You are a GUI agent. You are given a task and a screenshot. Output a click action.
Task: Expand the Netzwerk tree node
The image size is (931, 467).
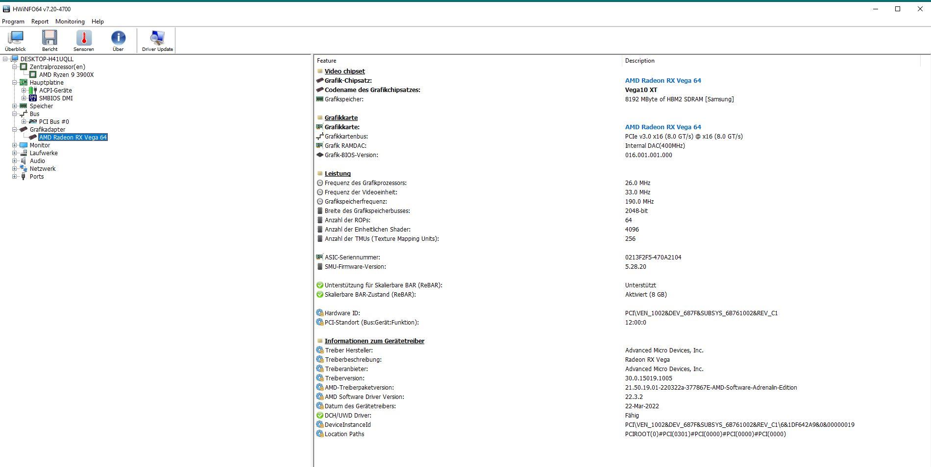tap(15, 169)
